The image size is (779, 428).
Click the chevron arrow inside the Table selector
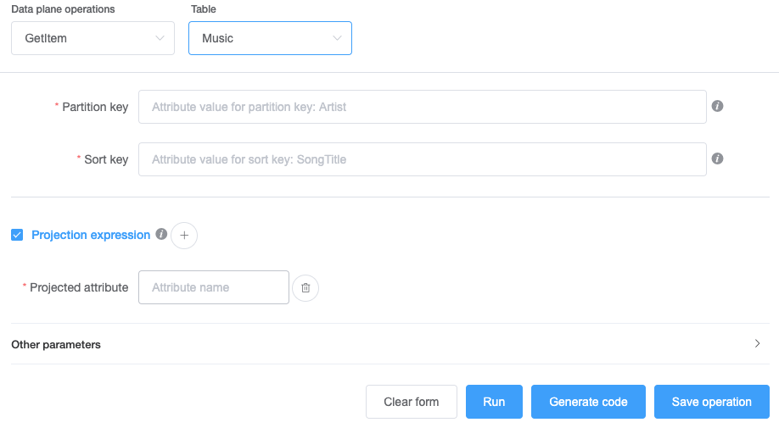click(337, 38)
